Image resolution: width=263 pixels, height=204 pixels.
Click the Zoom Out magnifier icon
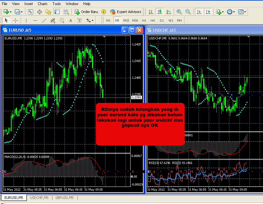(188, 12)
